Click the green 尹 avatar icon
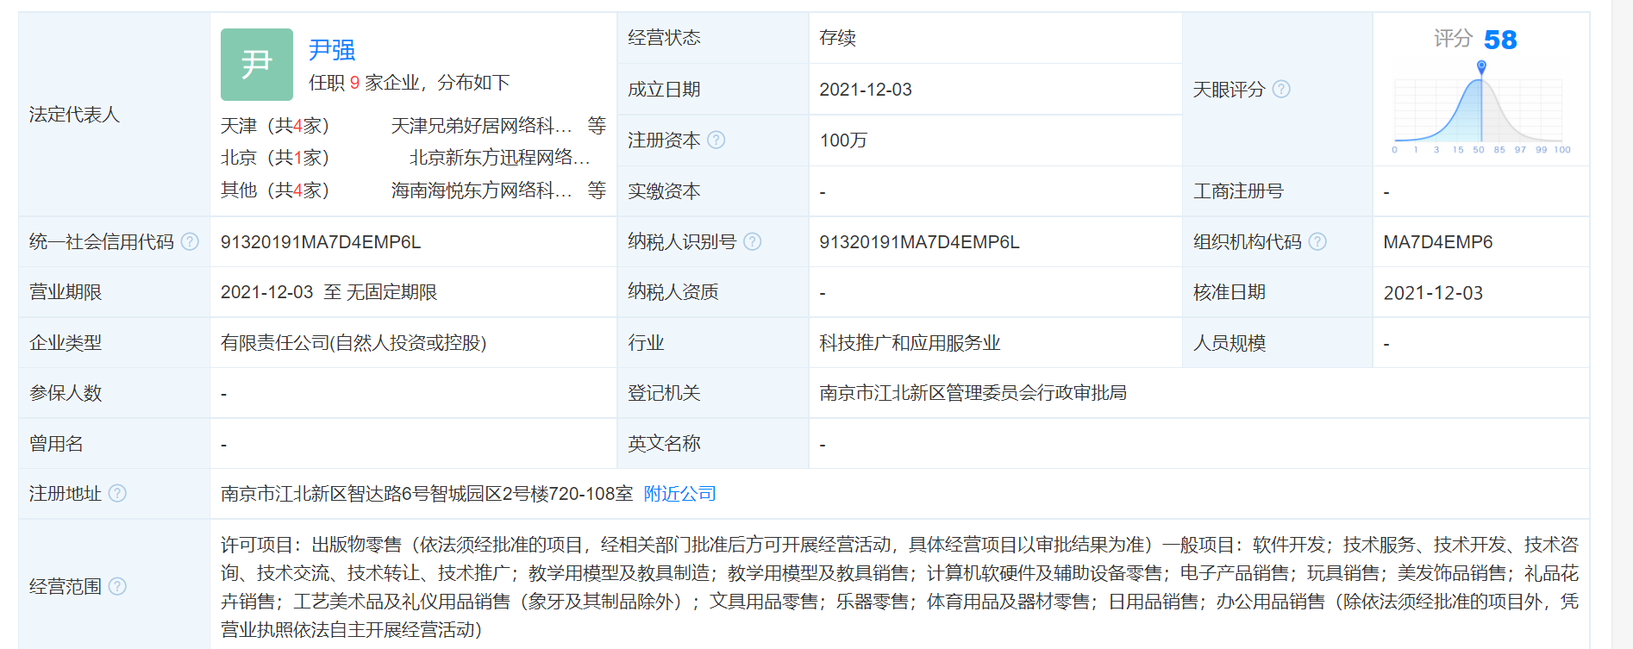1633x649 pixels. [256, 65]
